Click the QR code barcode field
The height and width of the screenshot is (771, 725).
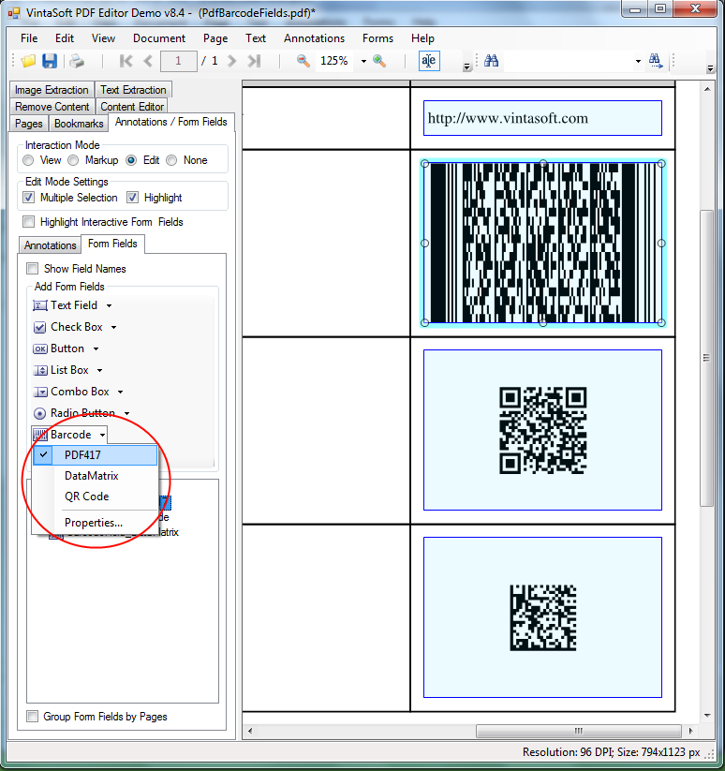coord(542,430)
